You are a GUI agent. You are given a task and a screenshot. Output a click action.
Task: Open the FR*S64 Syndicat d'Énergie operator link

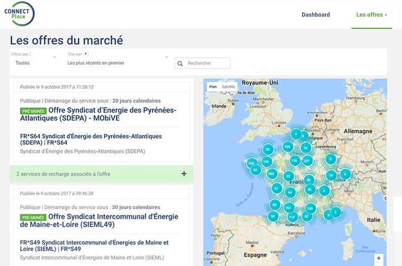point(91,139)
